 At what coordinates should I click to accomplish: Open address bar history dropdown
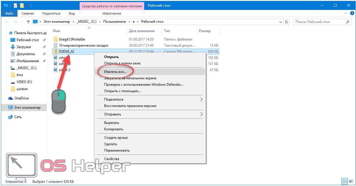[281, 22]
